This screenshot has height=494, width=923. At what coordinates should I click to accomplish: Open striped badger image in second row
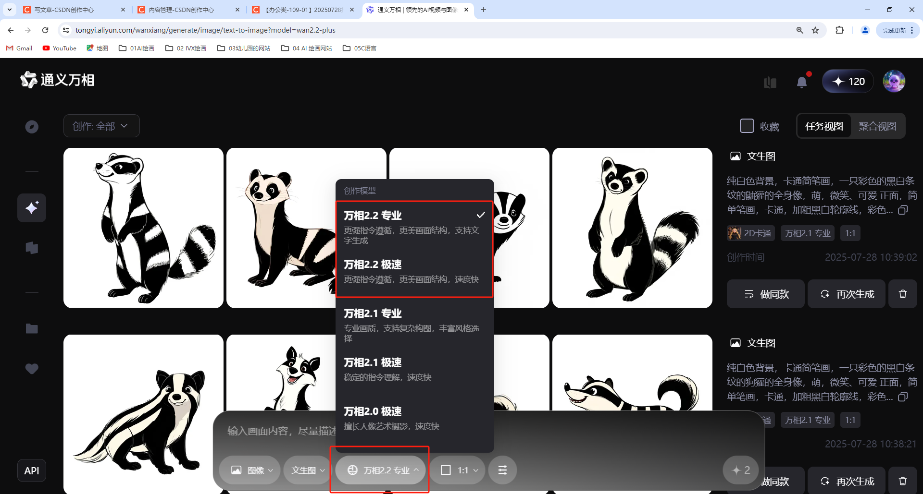click(x=143, y=414)
